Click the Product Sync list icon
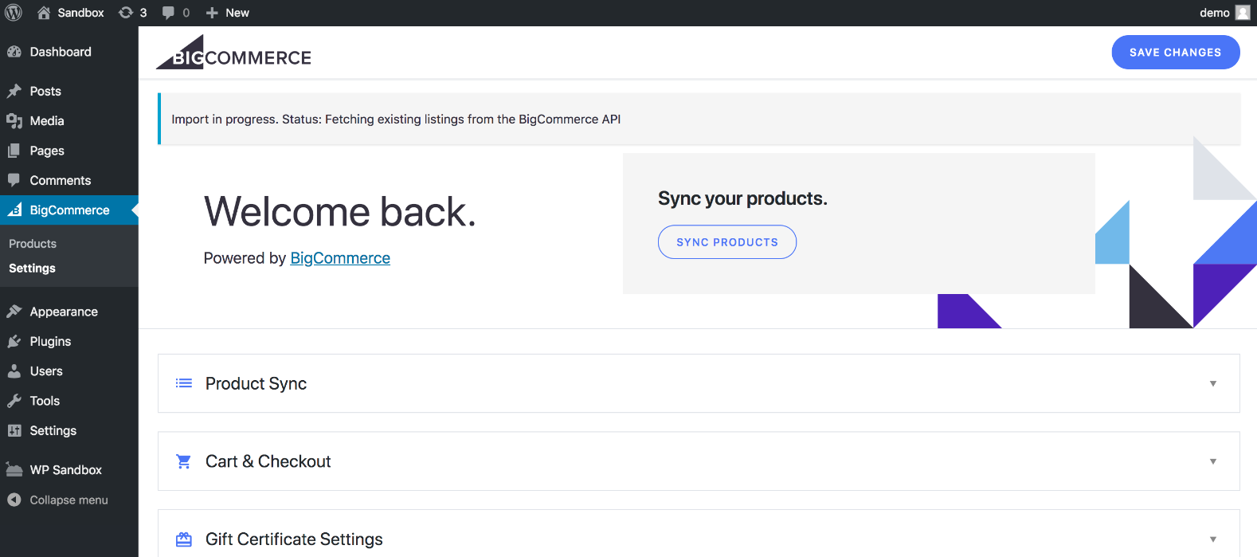 pyautogui.click(x=184, y=383)
